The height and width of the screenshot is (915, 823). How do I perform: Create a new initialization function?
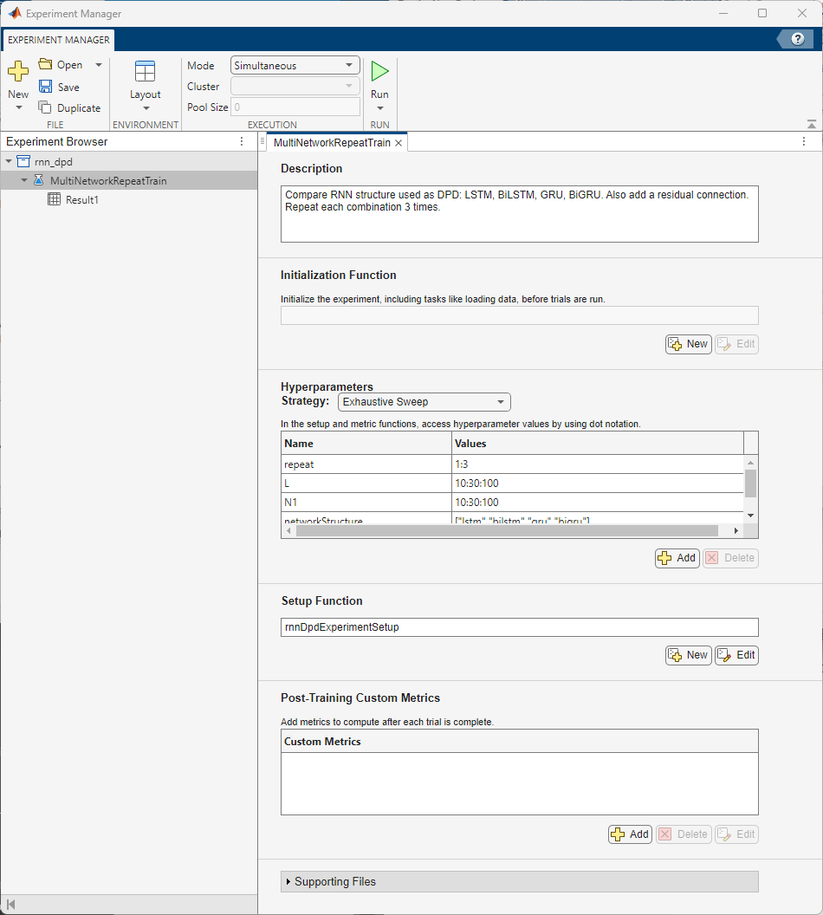click(688, 344)
